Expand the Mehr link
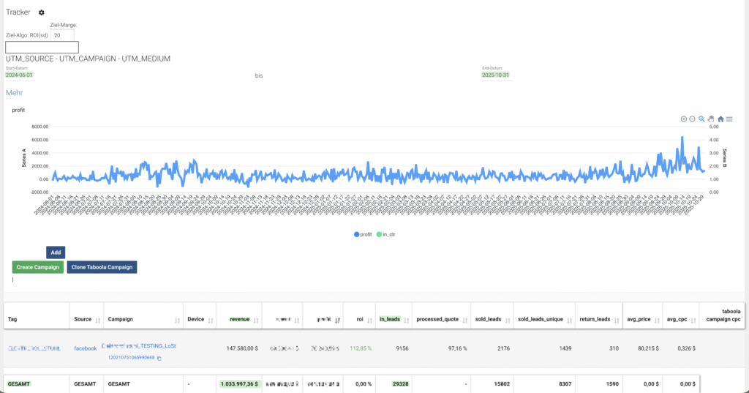749x393 pixels. click(14, 93)
